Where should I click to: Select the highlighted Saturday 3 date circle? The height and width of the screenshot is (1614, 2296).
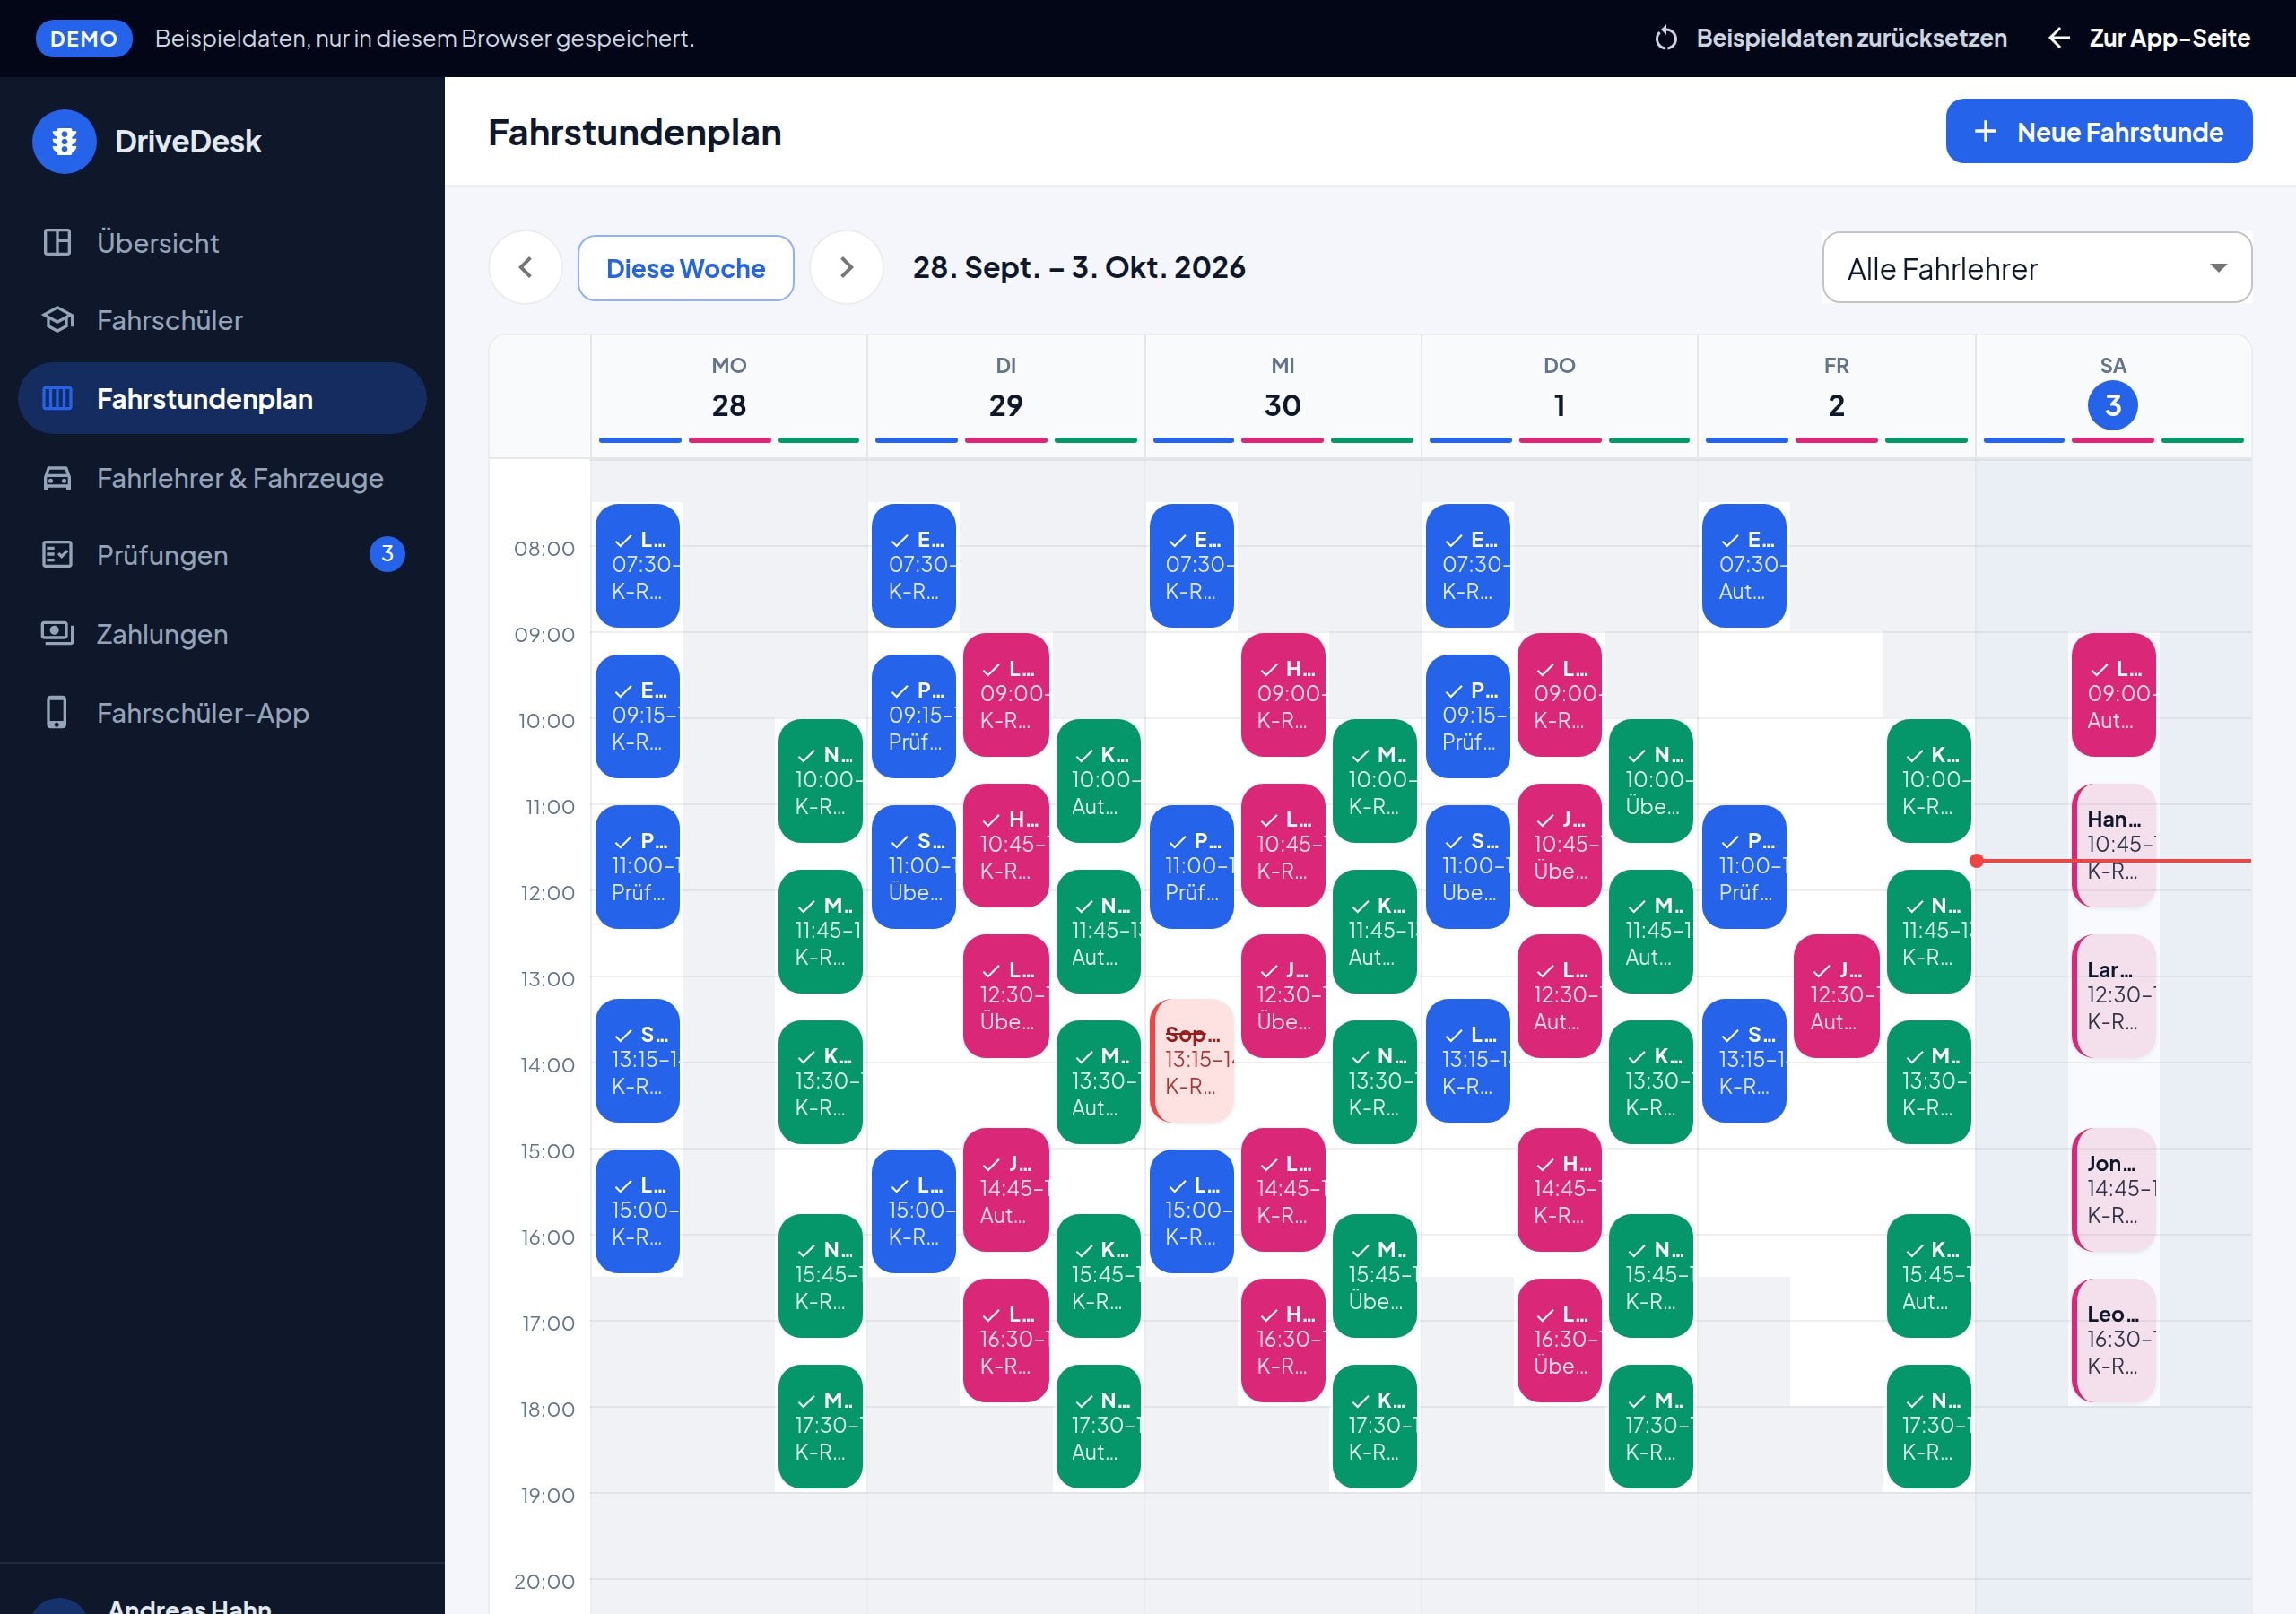[x=2112, y=405]
